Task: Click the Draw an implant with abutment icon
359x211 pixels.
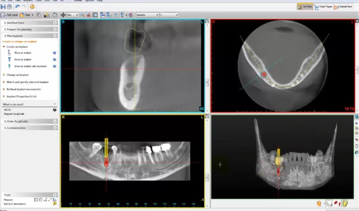Action: (x=9, y=66)
